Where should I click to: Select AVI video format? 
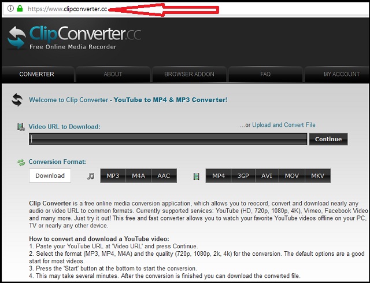pyautogui.click(x=267, y=176)
